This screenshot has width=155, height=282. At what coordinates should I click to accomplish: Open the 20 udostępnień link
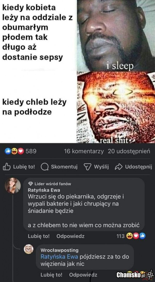(129, 151)
